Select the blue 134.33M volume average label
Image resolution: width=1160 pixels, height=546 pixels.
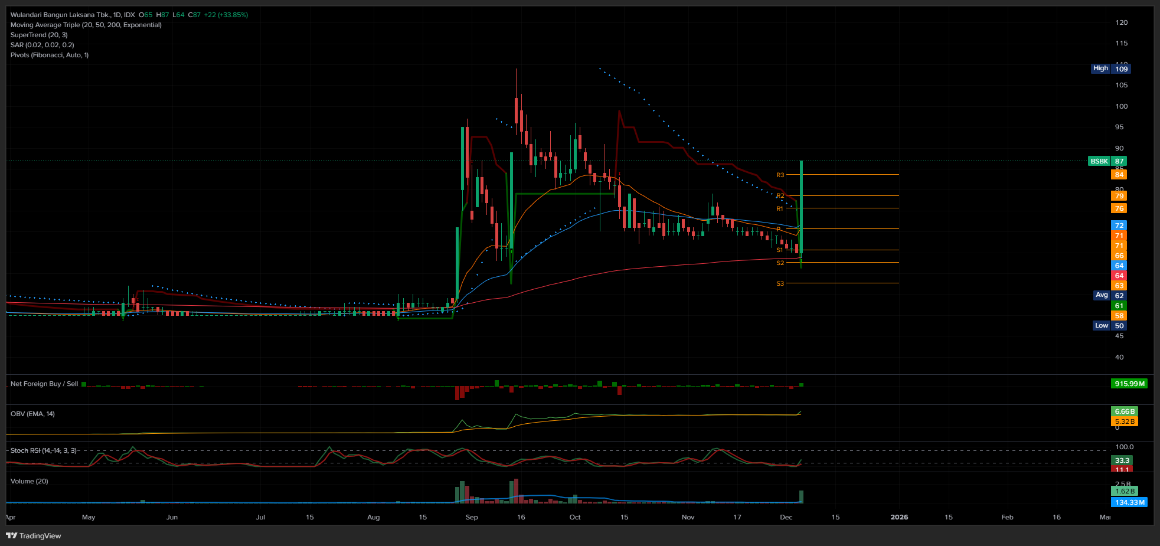1129,502
